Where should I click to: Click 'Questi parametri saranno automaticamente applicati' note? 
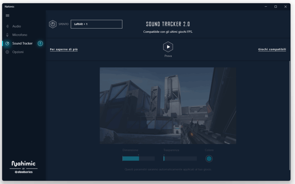(x=168, y=169)
